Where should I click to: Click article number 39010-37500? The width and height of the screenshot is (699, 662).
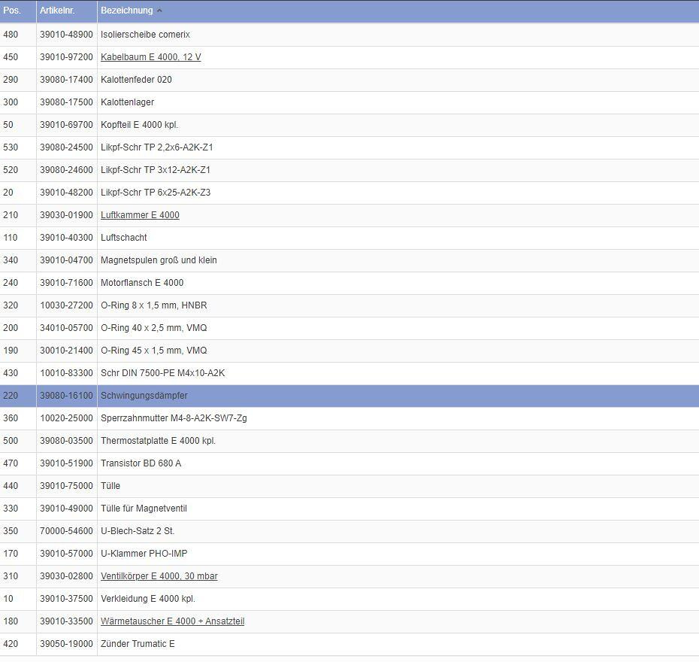pos(66,599)
